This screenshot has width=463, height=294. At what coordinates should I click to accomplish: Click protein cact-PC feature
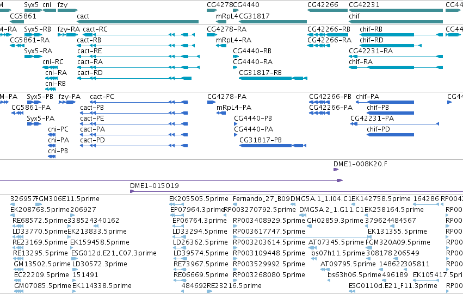click(x=139, y=102)
